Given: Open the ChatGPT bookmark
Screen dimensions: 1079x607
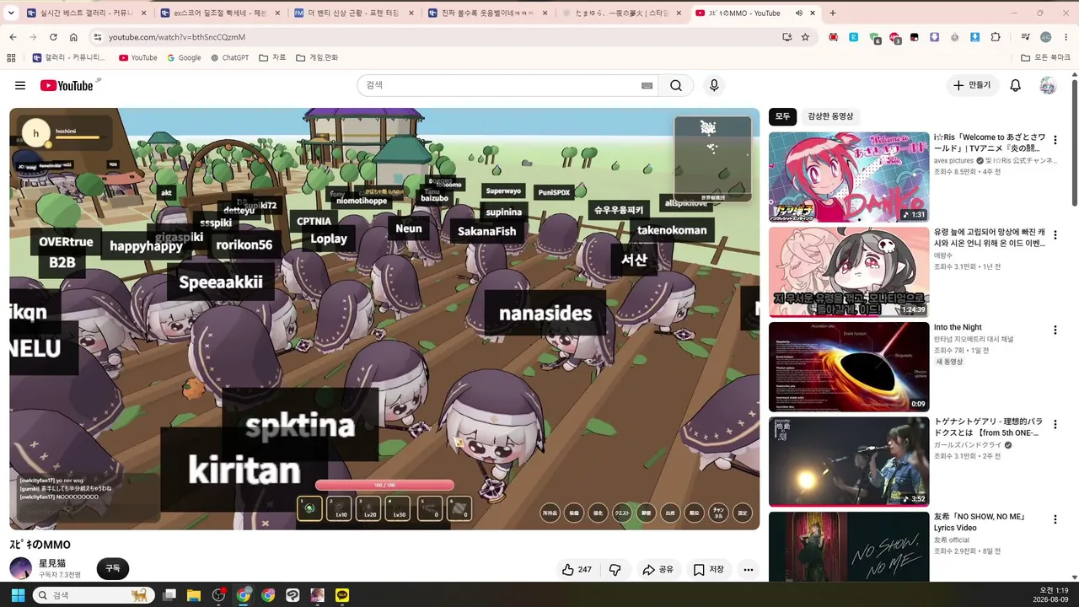Looking at the screenshot, I should pos(229,57).
